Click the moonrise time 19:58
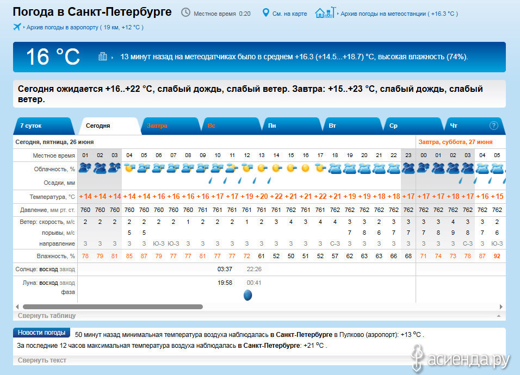Viewport: 520px width, 375px height. click(225, 283)
